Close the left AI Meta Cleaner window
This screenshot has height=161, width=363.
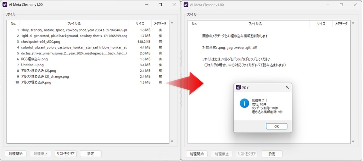pyautogui.click(x=174, y=5)
